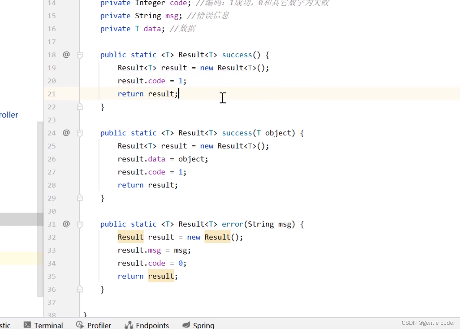Click the highlighted 'Result' type on line 32

pos(131,237)
